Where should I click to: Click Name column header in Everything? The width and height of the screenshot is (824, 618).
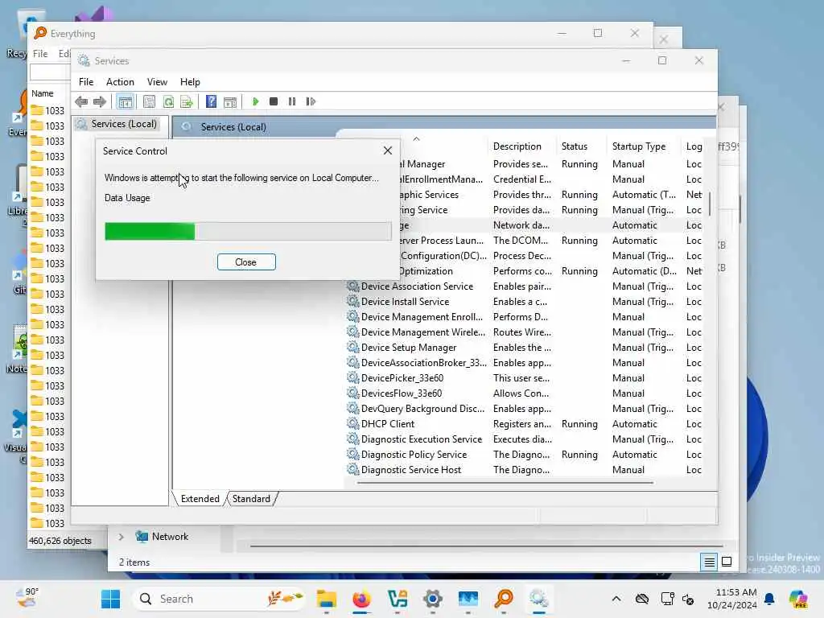(42, 93)
